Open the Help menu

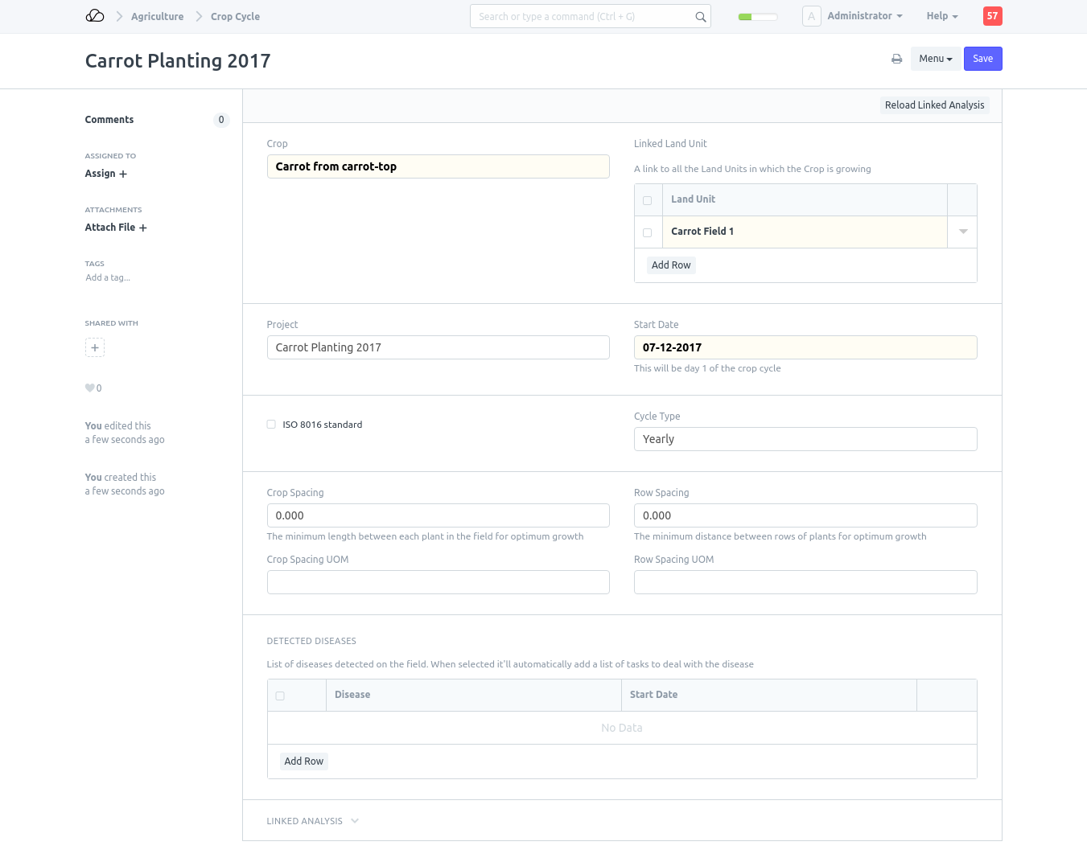(x=941, y=16)
